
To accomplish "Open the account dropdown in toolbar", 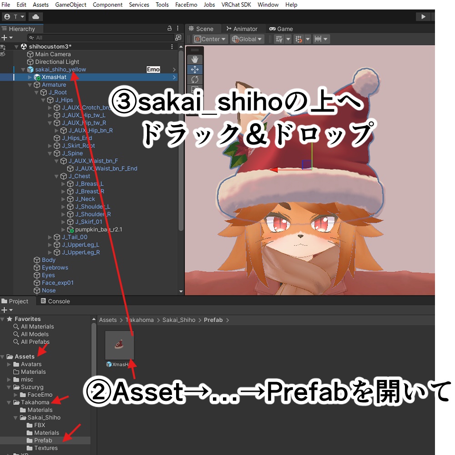I will tap(14, 17).
